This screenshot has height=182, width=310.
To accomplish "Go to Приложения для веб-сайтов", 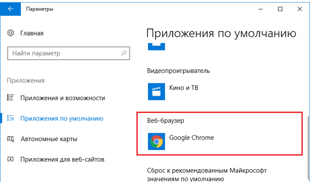I will (x=62, y=159).
